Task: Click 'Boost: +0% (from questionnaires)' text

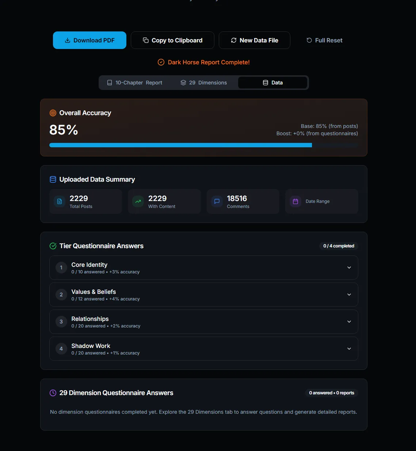Action: pyautogui.click(x=317, y=133)
